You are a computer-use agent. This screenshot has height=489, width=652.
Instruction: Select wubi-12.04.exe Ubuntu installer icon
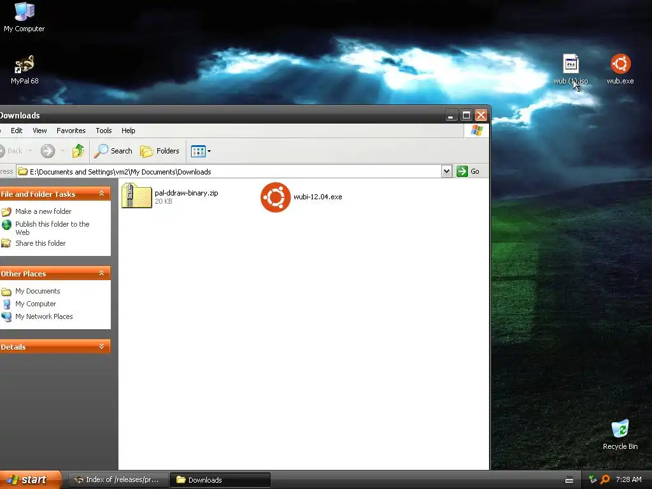click(x=275, y=197)
